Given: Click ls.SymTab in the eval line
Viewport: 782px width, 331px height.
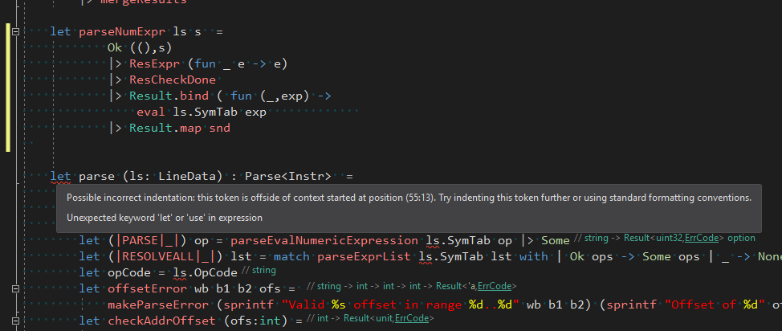Looking at the screenshot, I should [205, 112].
